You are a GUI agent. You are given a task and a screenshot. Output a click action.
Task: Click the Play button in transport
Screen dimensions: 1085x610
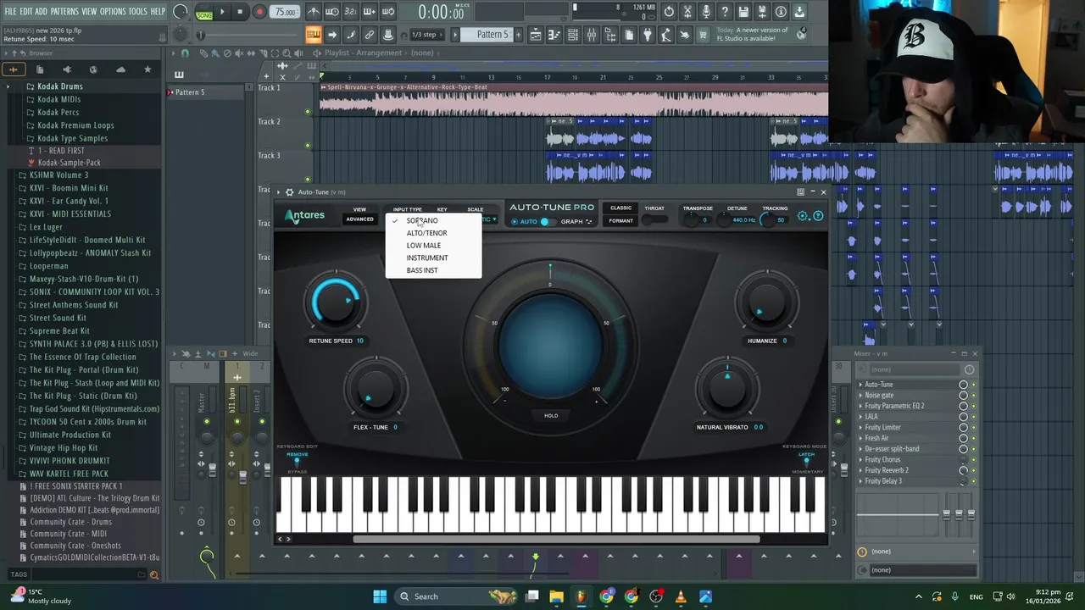tap(223, 12)
